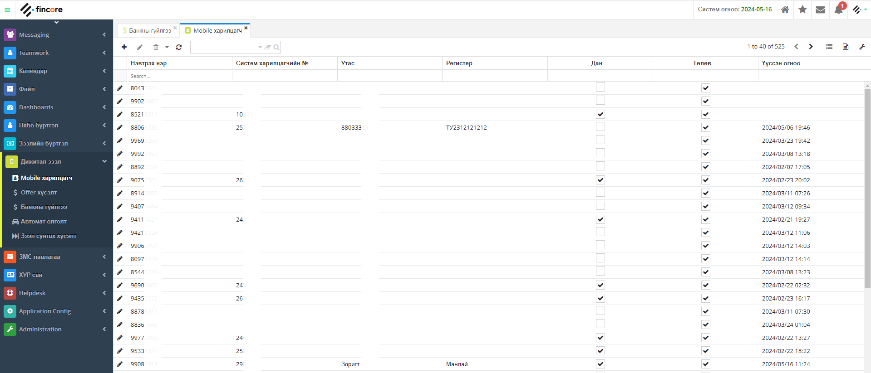Screen dimensions: 871x373
Task: Open the mail envelope icon
Action: point(820,10)
